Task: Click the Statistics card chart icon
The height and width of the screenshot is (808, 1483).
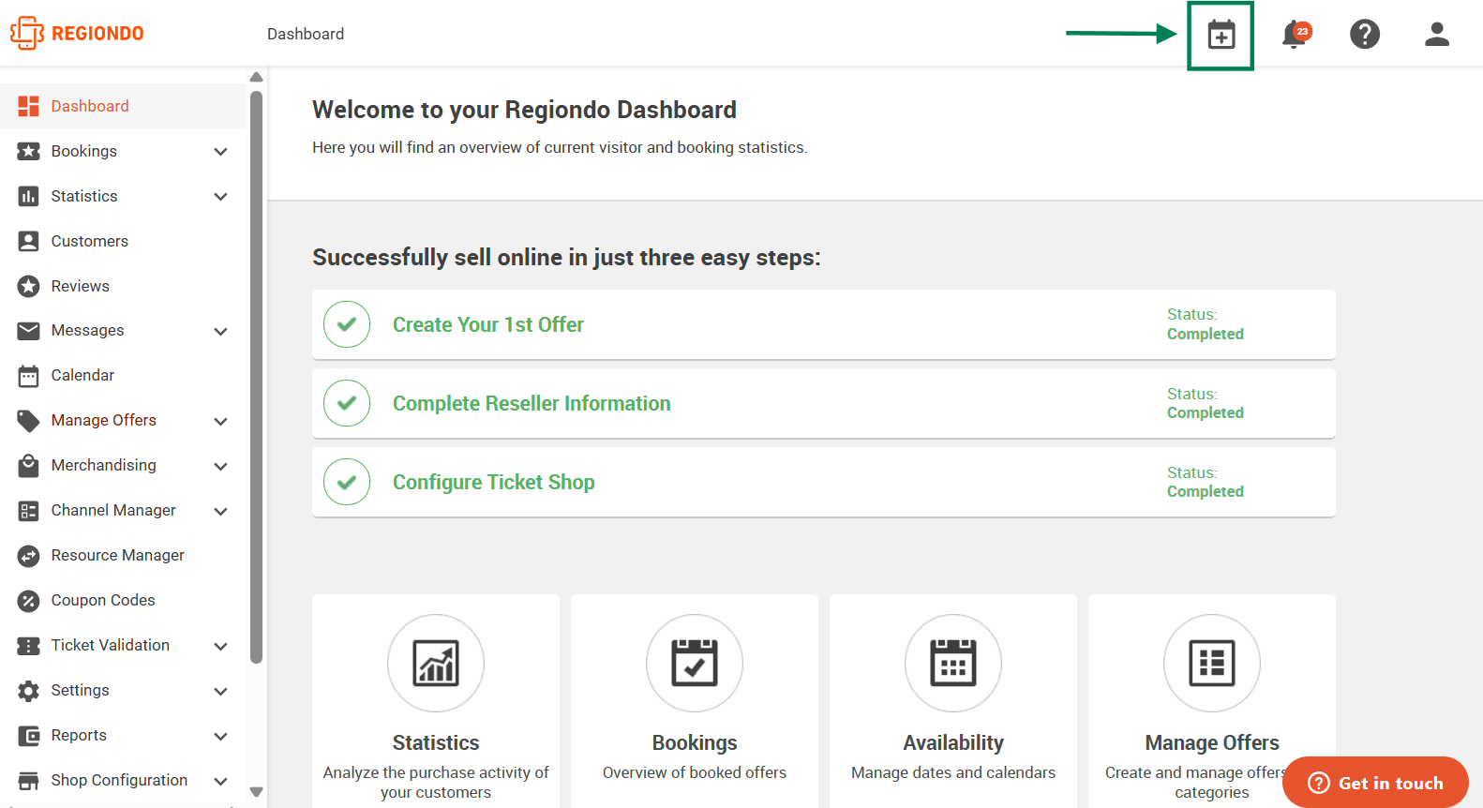Action: click(436, 663)
